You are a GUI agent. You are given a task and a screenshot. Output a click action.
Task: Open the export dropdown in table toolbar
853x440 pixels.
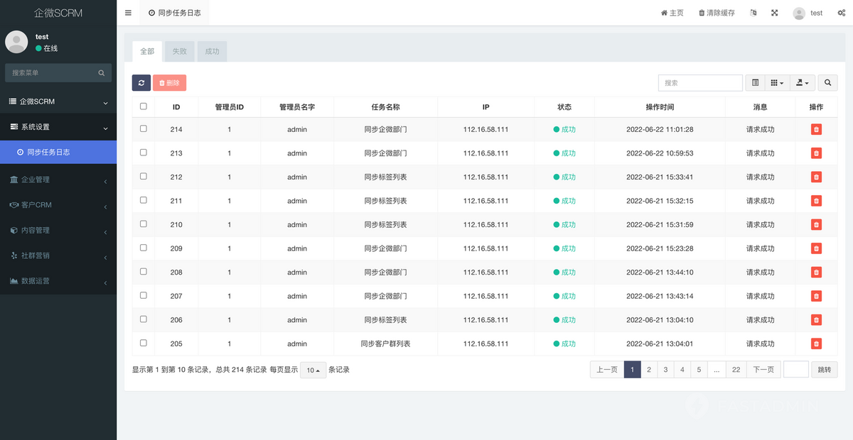pos(802,82)
